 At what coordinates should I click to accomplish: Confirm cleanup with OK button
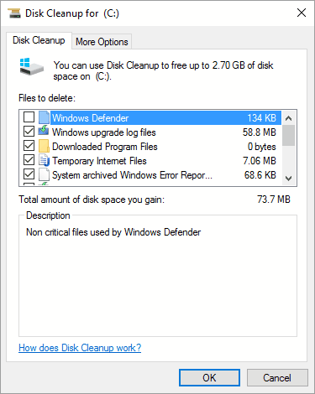209,378
